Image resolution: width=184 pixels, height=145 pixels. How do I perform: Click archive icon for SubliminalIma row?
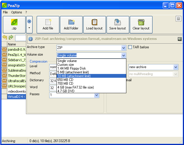(x=4, y=70)
